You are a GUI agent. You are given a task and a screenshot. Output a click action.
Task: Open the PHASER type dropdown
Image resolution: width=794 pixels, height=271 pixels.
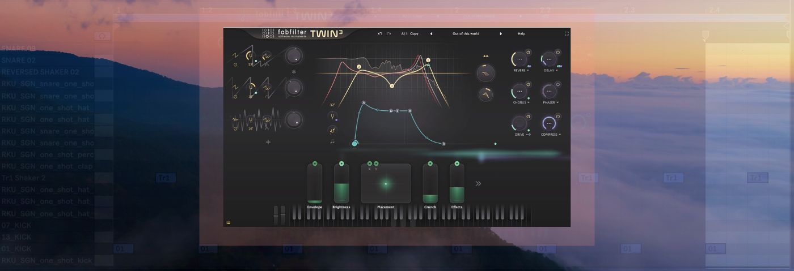[x=551, y=102]
